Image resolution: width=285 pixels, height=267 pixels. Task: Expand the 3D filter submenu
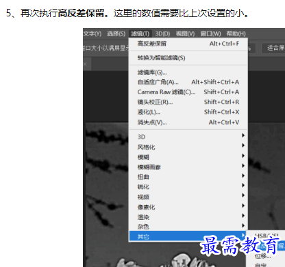(188, 137)
